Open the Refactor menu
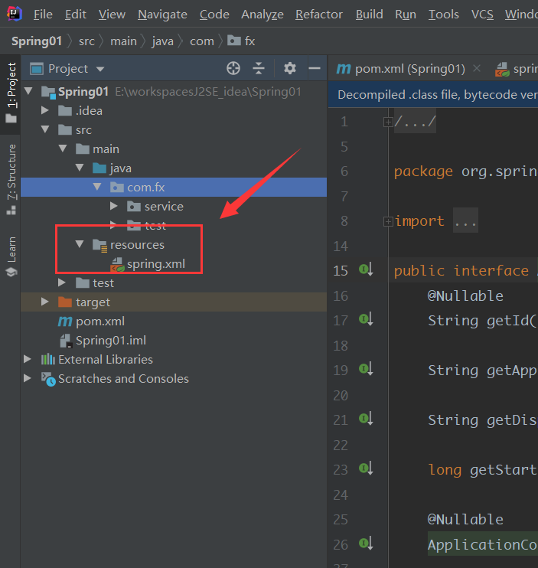538x568 pixels. [x=319, y=15]
